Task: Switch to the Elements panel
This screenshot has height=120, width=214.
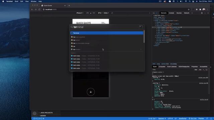Action: [164, 13]
